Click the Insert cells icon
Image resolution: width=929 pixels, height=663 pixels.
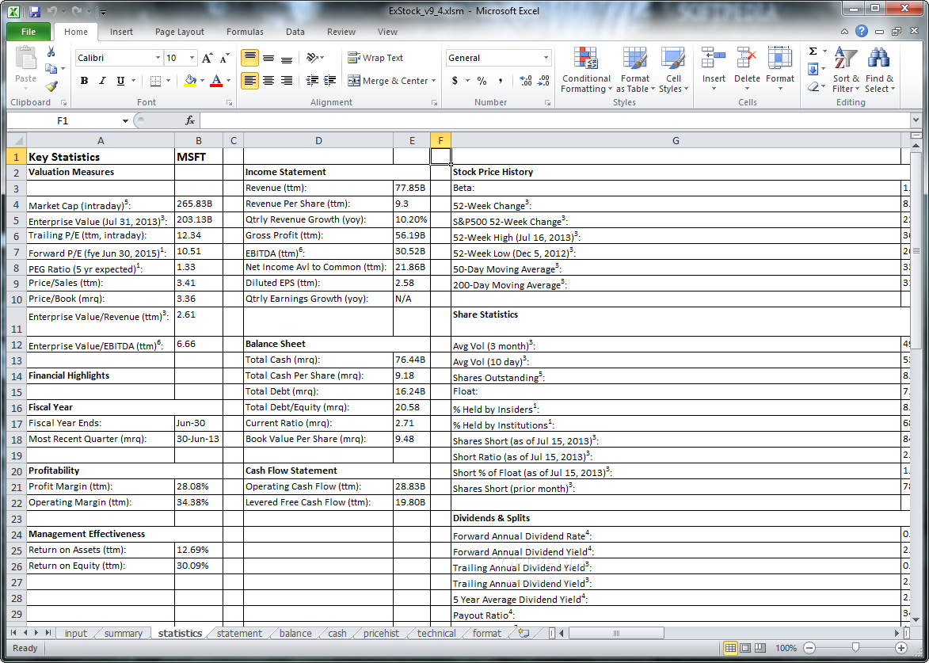(714, 59)
